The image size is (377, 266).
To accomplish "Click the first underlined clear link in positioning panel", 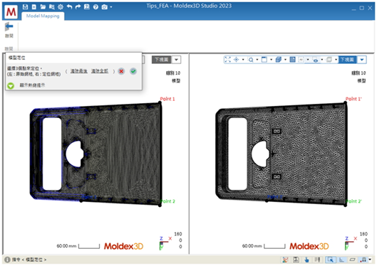I will [79, 71].
